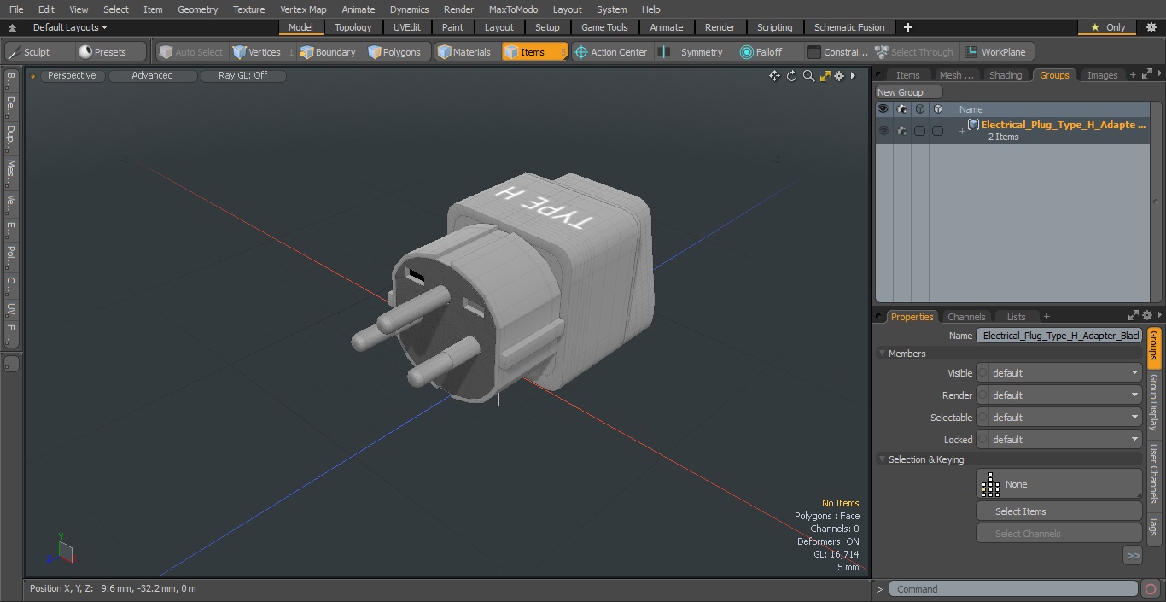Open the Perspective view type dropdown
This screenshot has height=602, width=1166.
pyautogui.click(x=72, y=76)
